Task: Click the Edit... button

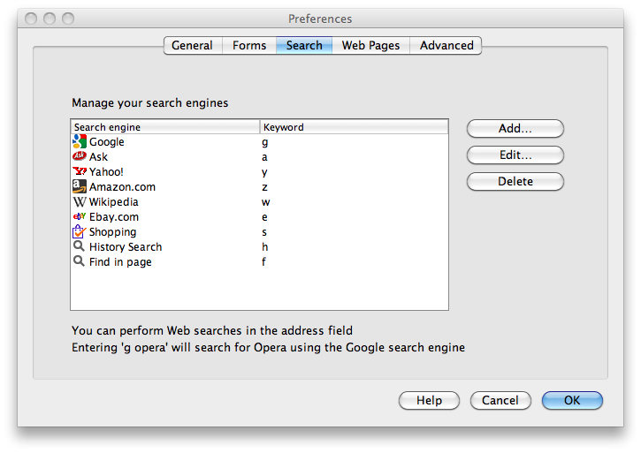Action: pos(515,155)
